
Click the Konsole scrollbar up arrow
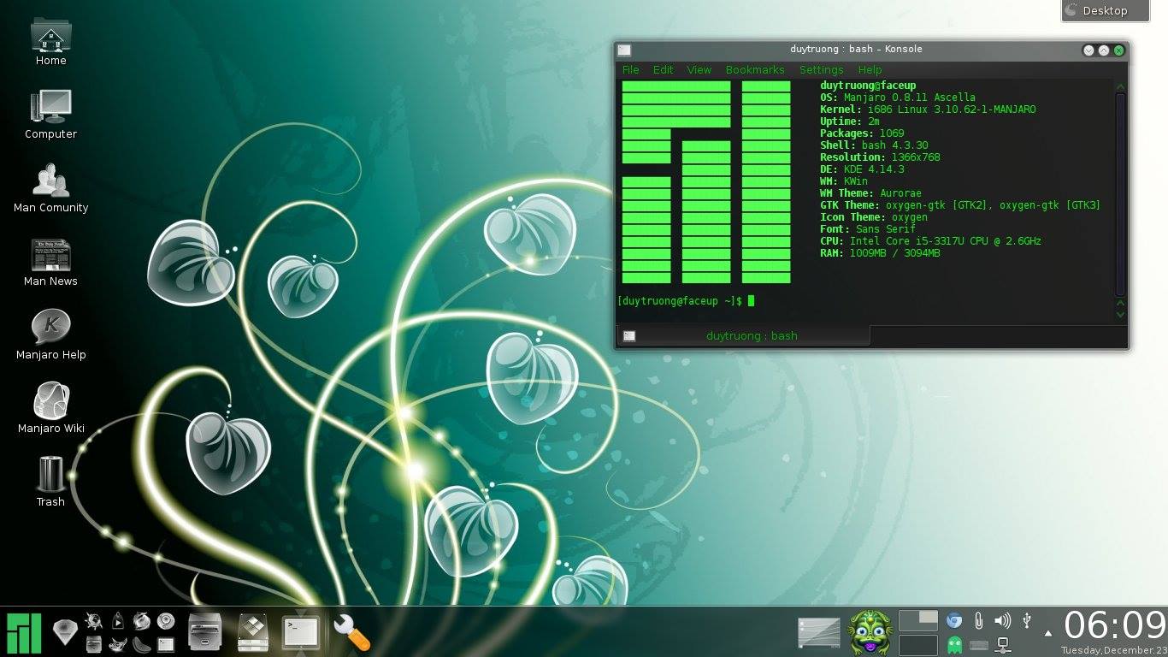(1121, 86)
